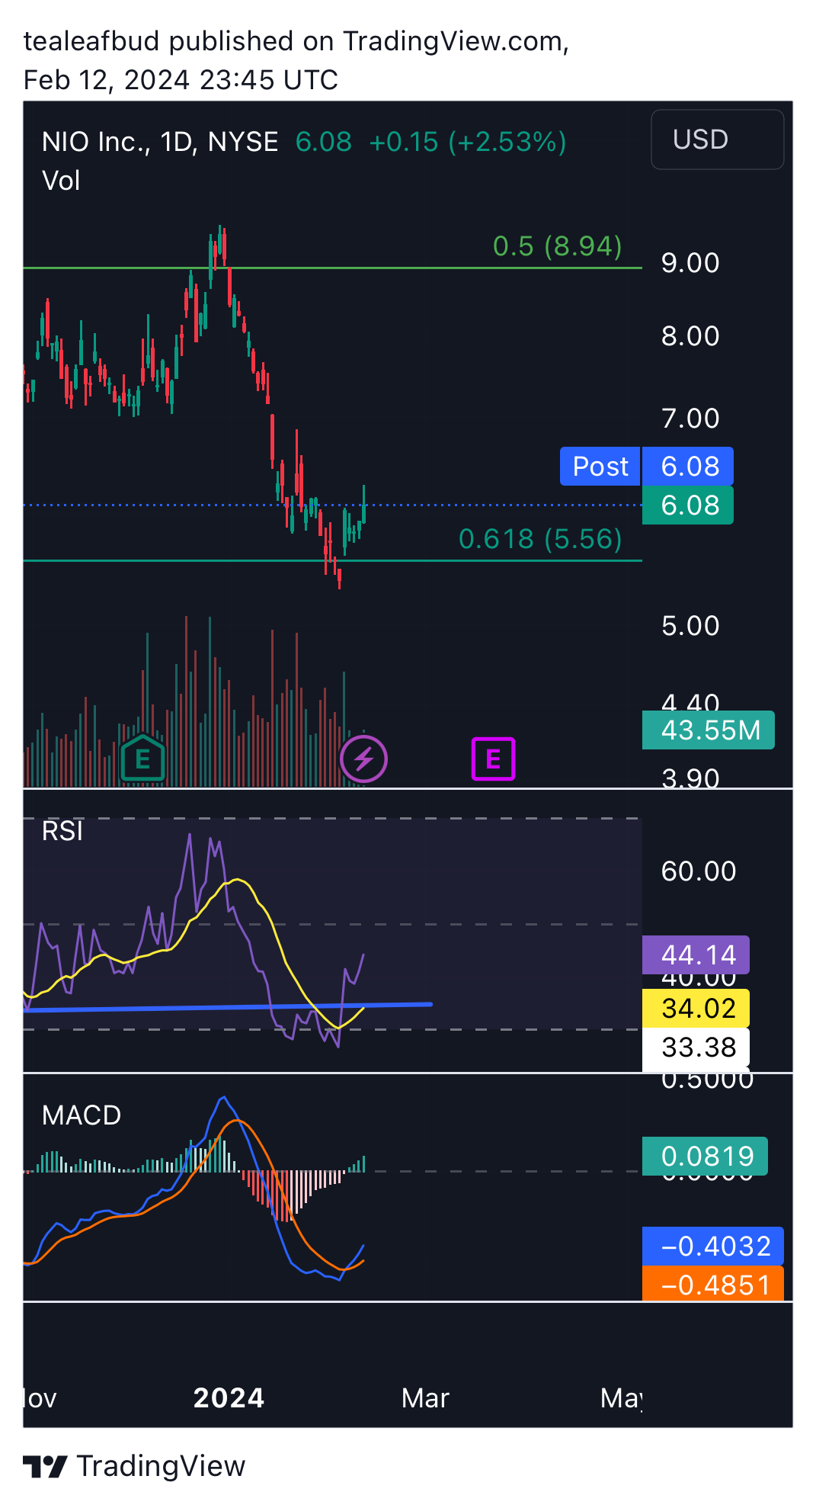The height and width of the screenshot is (1508, 816).
Task: Click the 7.00 price axis label
Action: tap(690, 419)
